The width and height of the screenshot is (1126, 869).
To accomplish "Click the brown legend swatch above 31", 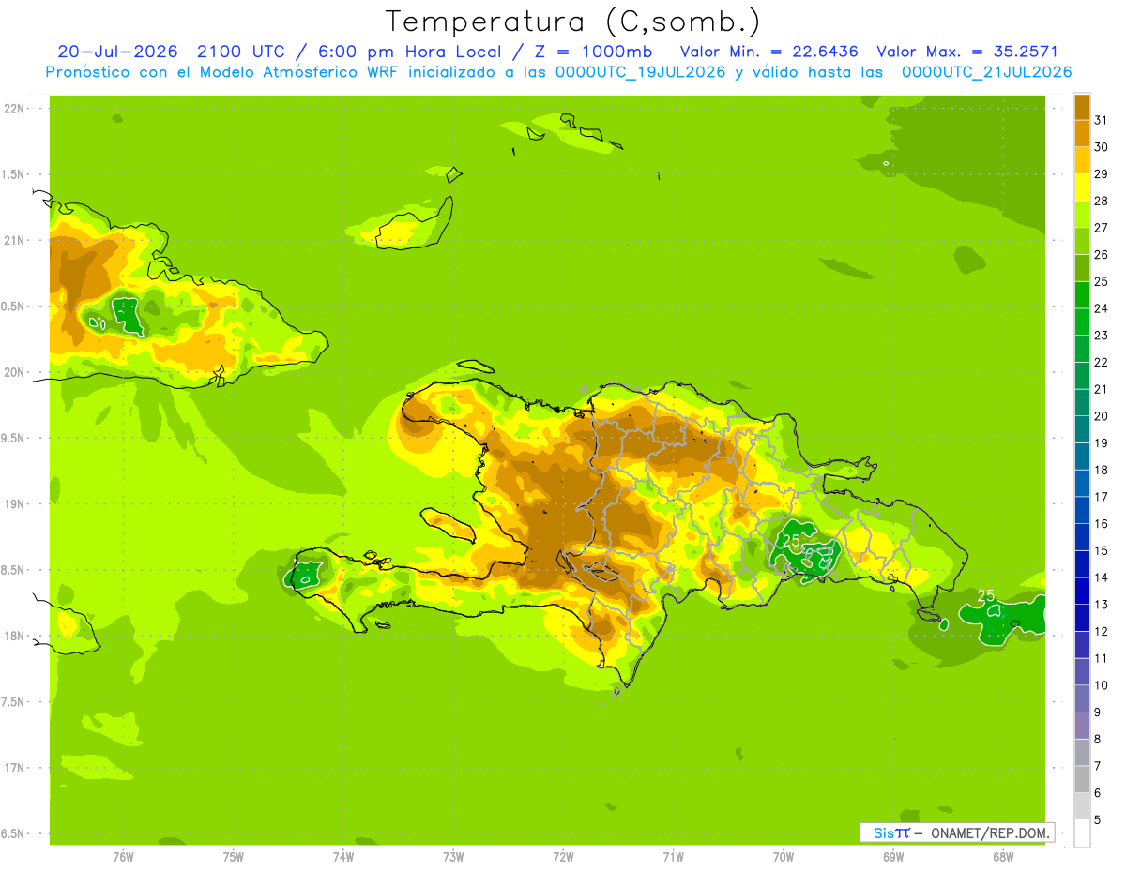I will coord(1082,107).
